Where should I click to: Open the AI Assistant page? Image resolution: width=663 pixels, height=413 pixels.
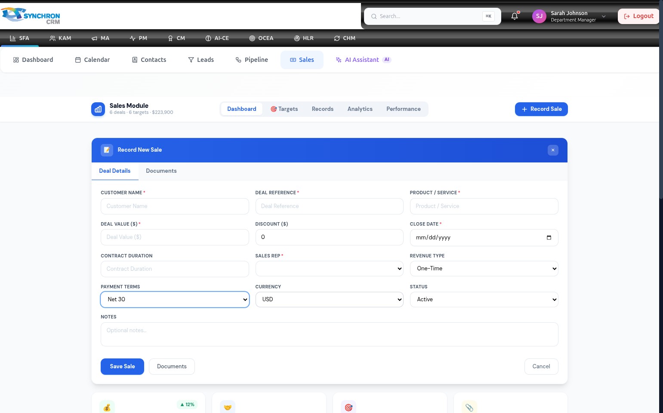(363, 60)
